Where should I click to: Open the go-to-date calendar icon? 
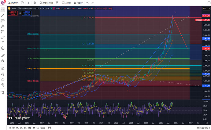(50, 128)
